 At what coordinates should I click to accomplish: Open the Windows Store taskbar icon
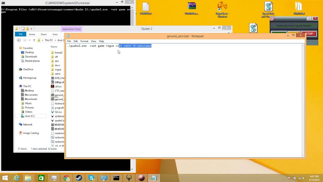[41, 178]
